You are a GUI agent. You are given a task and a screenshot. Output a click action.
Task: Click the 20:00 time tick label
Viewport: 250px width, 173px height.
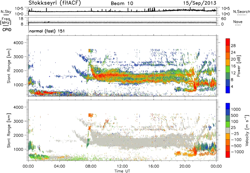click(185, 166)
